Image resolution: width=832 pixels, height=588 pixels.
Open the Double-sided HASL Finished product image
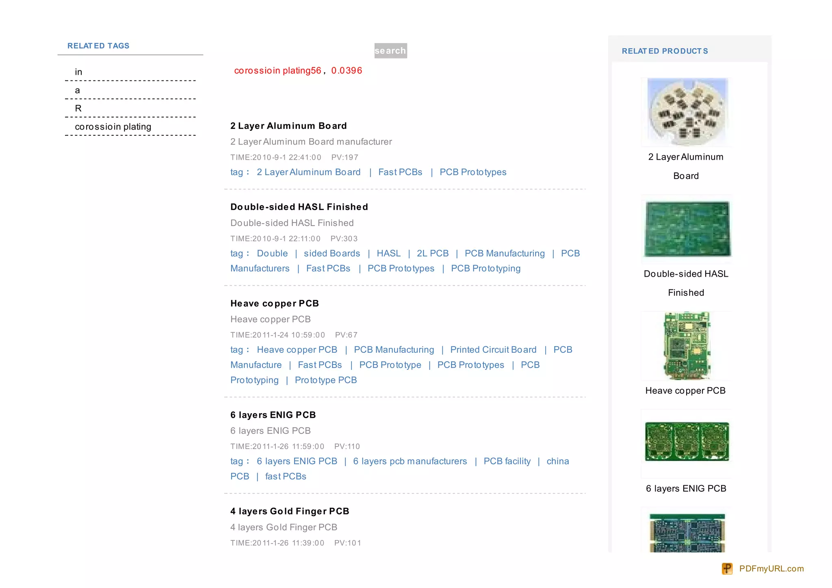(x=687, y=229)
